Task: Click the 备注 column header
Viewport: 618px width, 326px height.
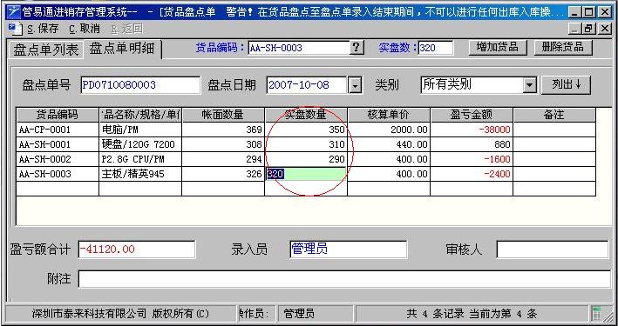Action: [x=554, y=115]
